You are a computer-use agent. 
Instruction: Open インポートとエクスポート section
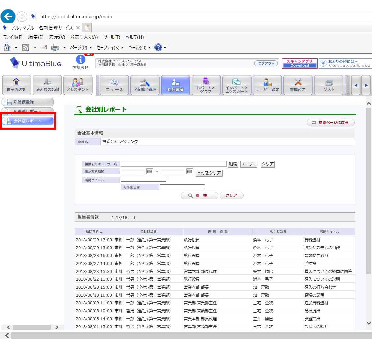(x=237, y=85)
